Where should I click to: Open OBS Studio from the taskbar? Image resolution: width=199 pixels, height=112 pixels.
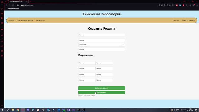point(84,110)
